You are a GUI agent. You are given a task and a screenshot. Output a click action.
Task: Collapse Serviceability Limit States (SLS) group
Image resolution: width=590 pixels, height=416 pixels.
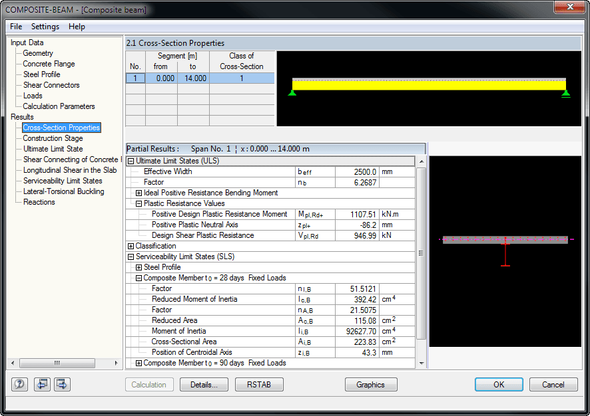(131, 257)
